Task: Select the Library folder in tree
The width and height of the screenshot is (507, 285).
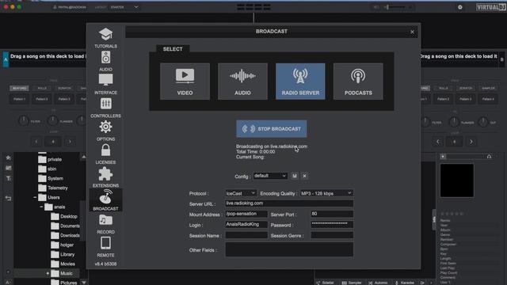Action: pos(63,254)
